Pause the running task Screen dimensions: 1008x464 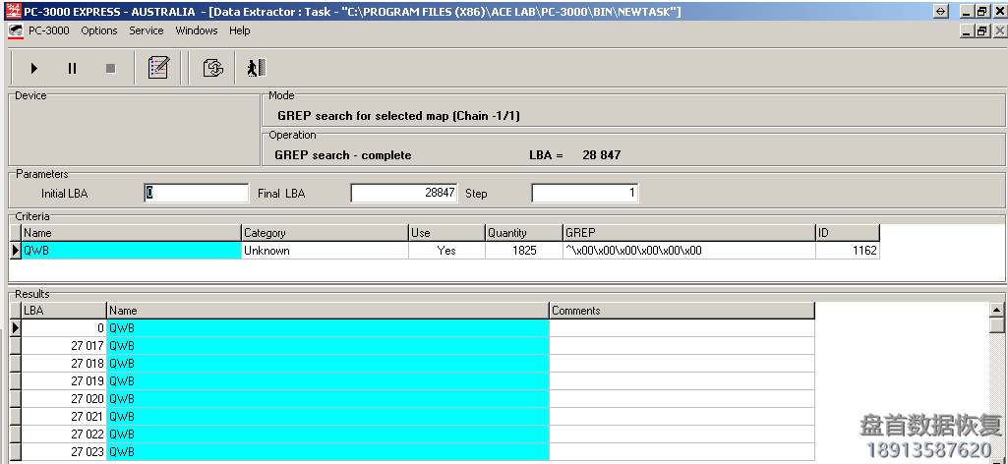[x=72, y=69]
